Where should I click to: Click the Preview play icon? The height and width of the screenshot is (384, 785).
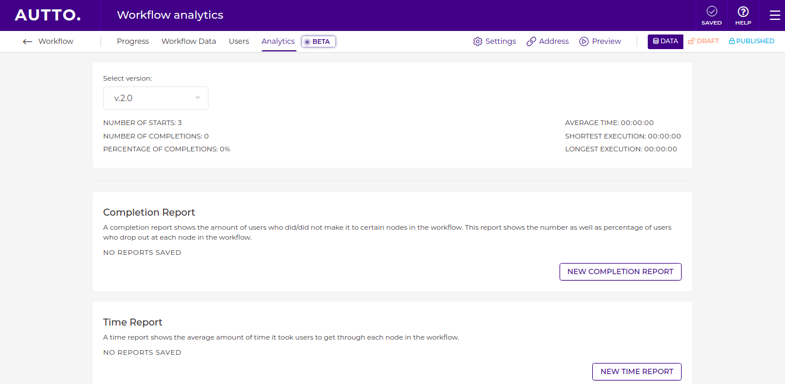pos(584,41)
